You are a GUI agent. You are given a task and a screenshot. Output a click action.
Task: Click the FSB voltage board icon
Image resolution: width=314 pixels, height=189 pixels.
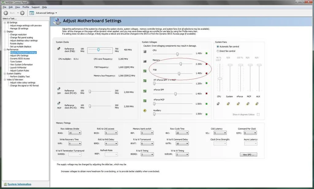point(145,71)
